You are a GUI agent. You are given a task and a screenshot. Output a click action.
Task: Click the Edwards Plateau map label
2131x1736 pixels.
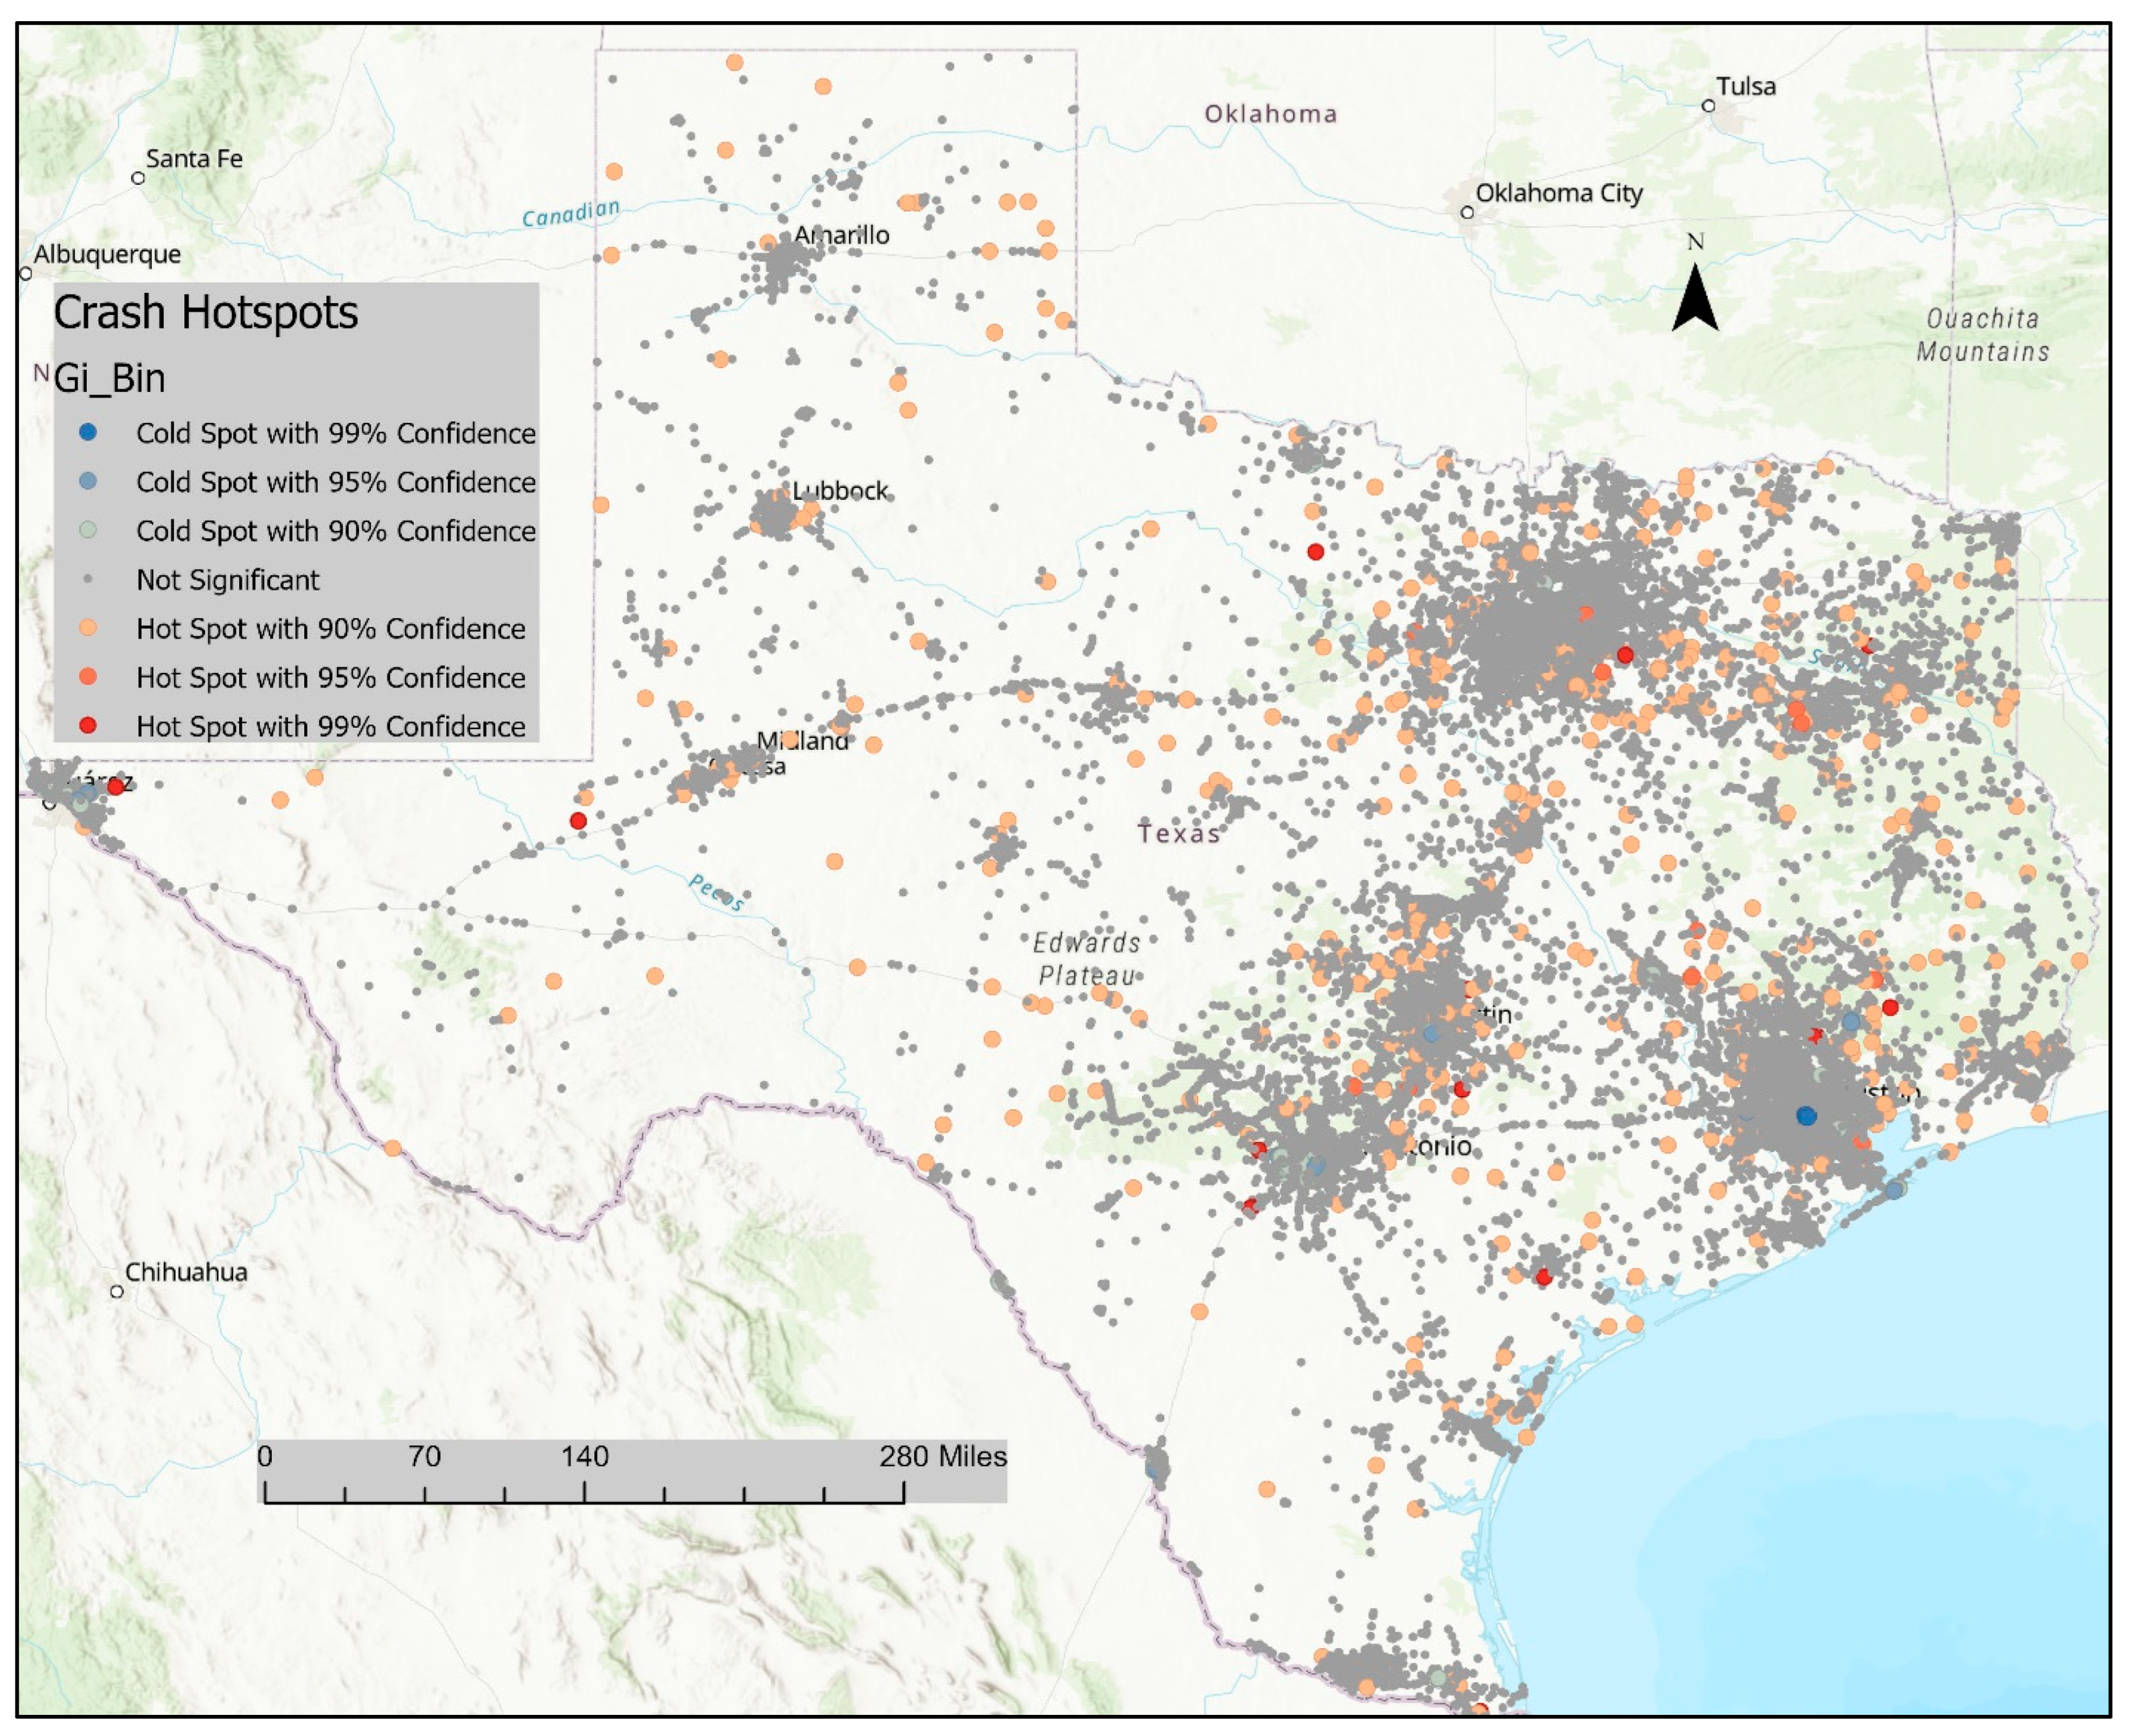[x=1086, y=959]
